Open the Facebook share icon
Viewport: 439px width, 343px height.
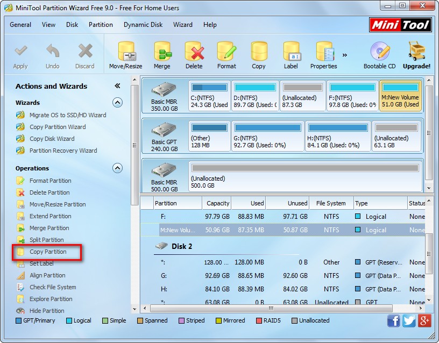tap(393, 320)
